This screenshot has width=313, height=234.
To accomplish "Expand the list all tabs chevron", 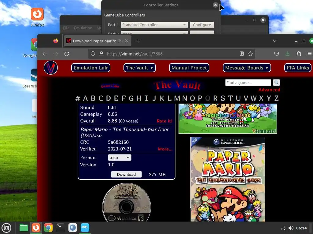I will 275,41.
